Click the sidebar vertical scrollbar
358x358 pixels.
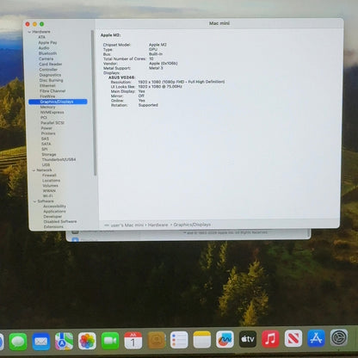point(94,102)
